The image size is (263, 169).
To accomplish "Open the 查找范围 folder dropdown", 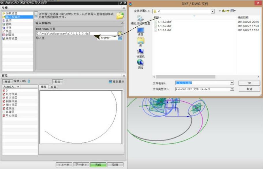I will pos(213,11).
